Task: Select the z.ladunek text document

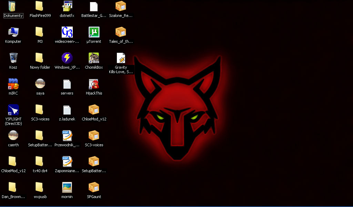Action: click(67, 110)
